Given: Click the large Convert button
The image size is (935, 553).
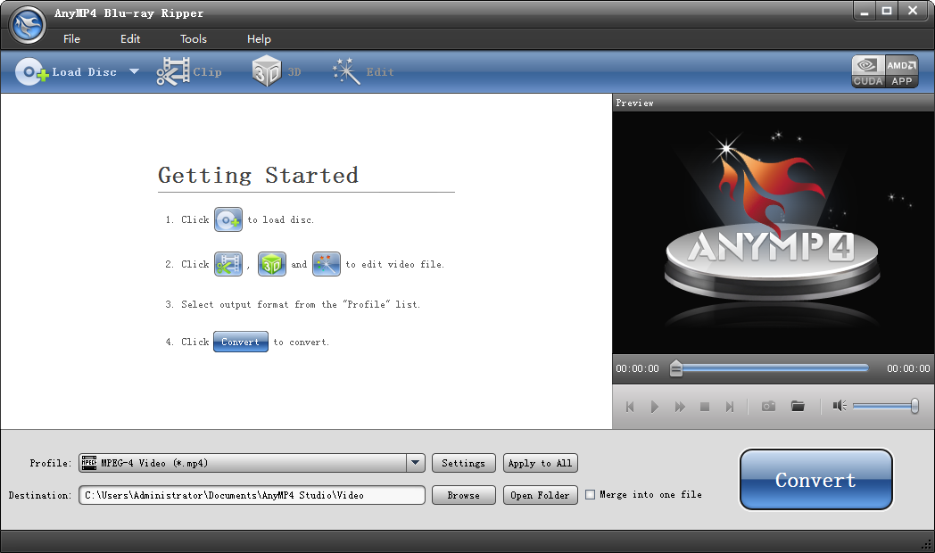Looking at the screenshot, I should click(x=815, y=480).
